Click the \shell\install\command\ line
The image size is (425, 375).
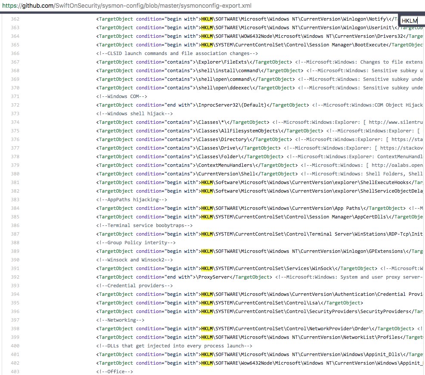tap(260, 71)
